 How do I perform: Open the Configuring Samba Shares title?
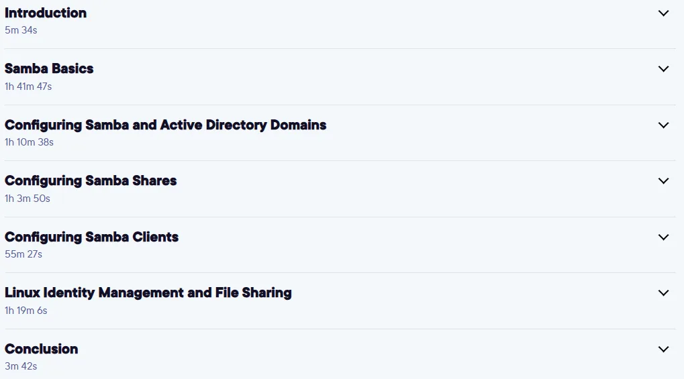tap(91, 181)
